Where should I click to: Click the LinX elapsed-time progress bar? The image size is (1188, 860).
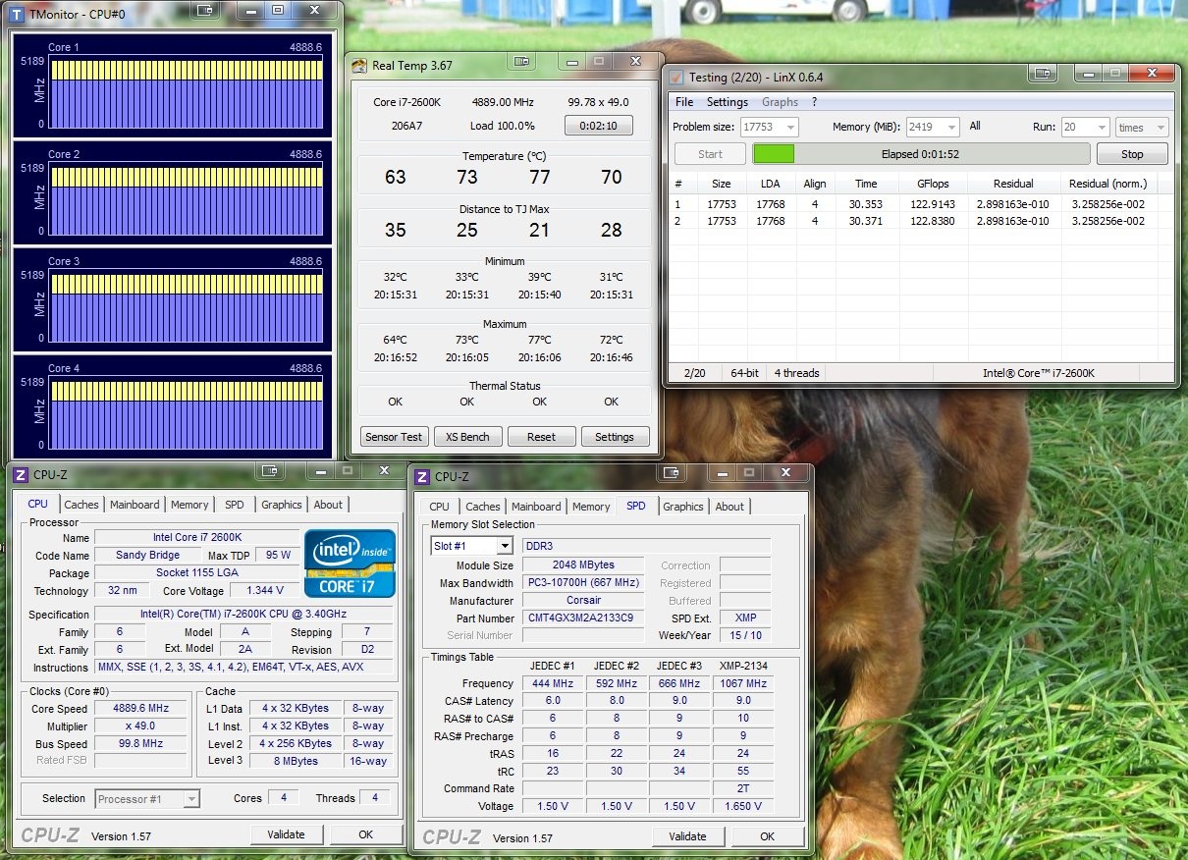pos(921,154)
